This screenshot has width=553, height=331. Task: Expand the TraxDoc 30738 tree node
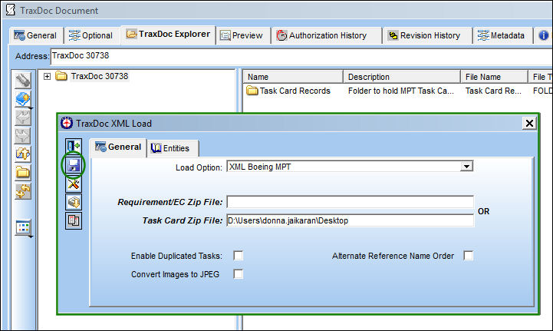point(47,76)
